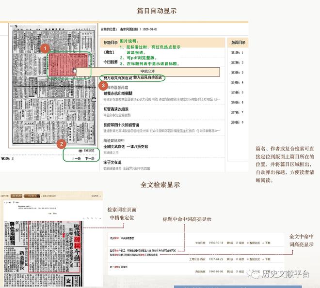
Task: Click the orange circle numbered 3
Action: [103, 85]
